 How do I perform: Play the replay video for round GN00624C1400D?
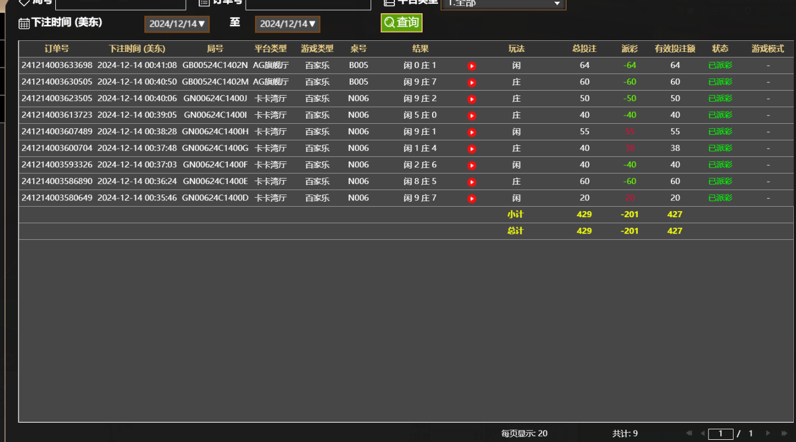[471, 198]
